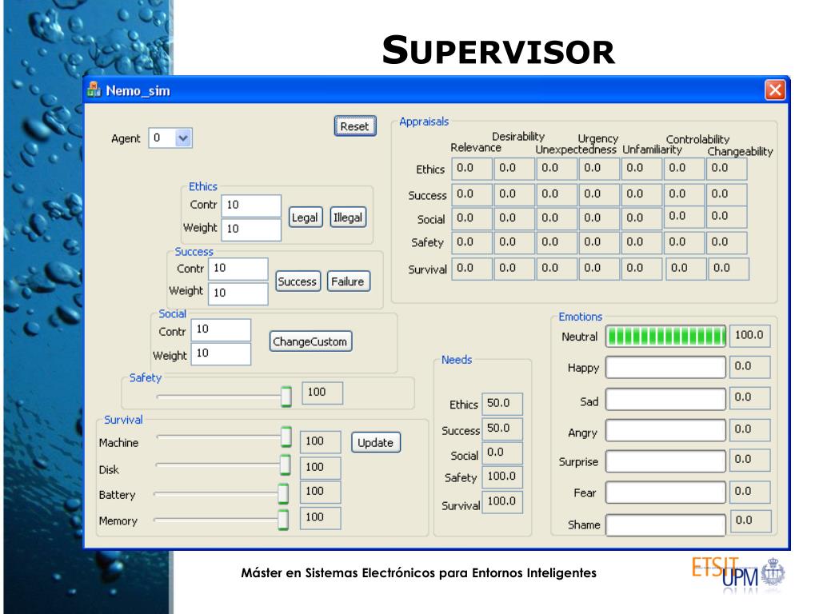Screen dimensions: 819x614
Task: Click the Appraisals group label
Action: pyautogui.click(x=424, y=122)
